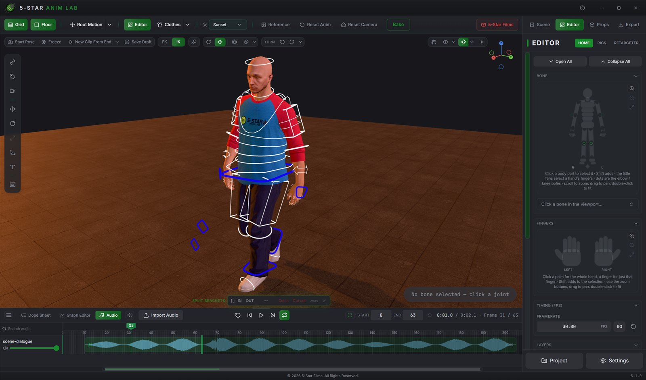Switch to the Scene tab
Screen dimensions: 646x380
click(x=540, y=25)
